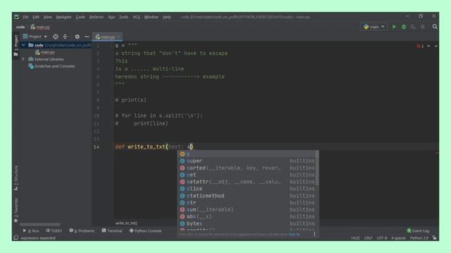Open the VCS menu
Viewport: 451px width, 253px height.
coord(136,17)
